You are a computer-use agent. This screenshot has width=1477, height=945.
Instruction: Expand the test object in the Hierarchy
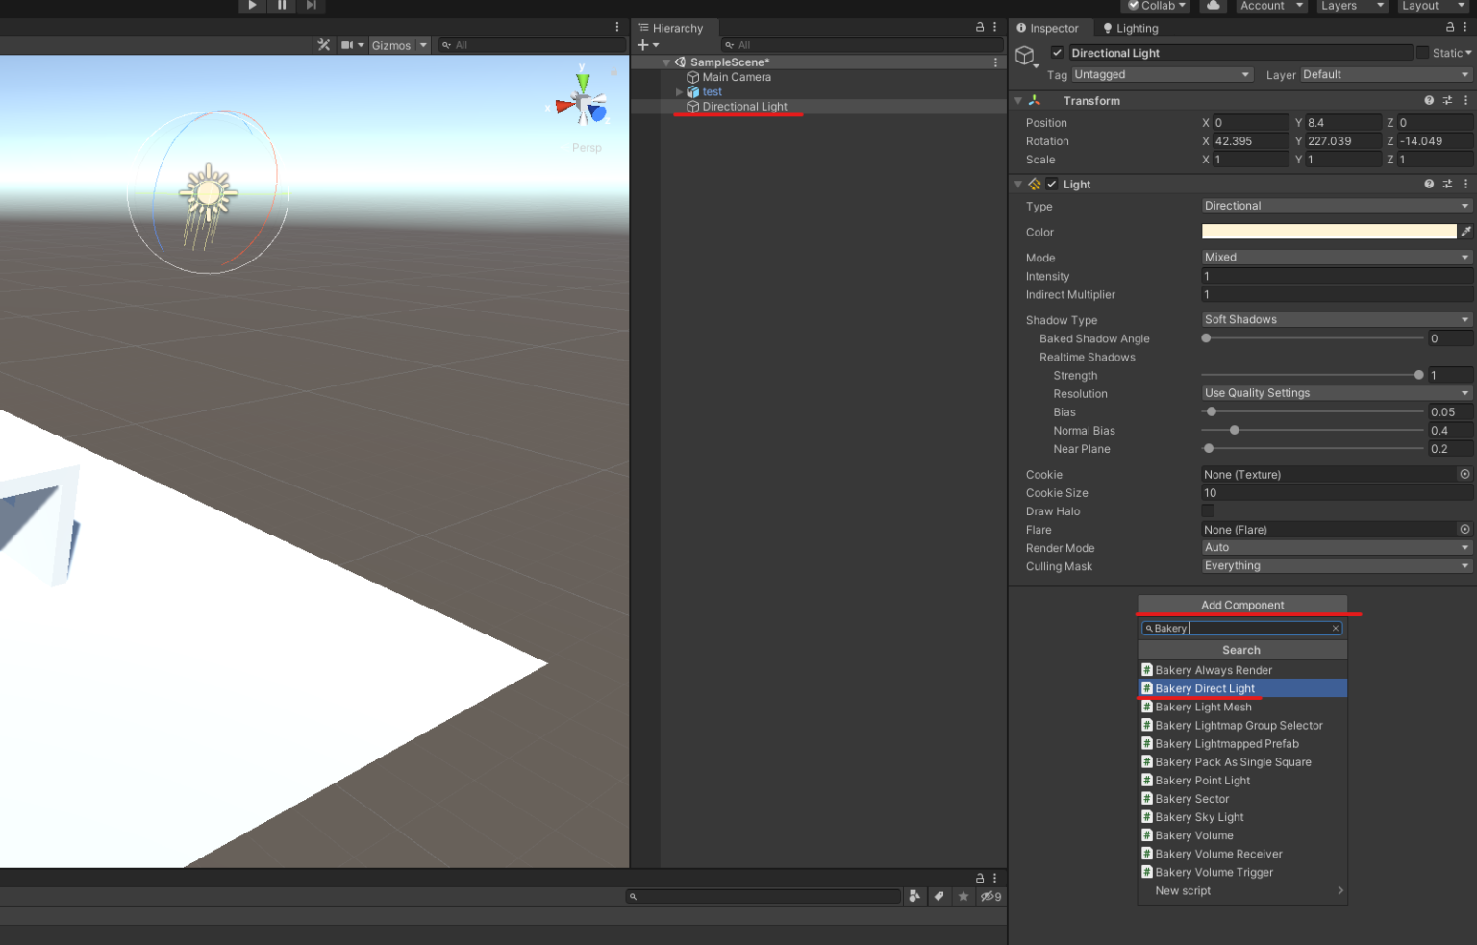[x=679, y=91]
